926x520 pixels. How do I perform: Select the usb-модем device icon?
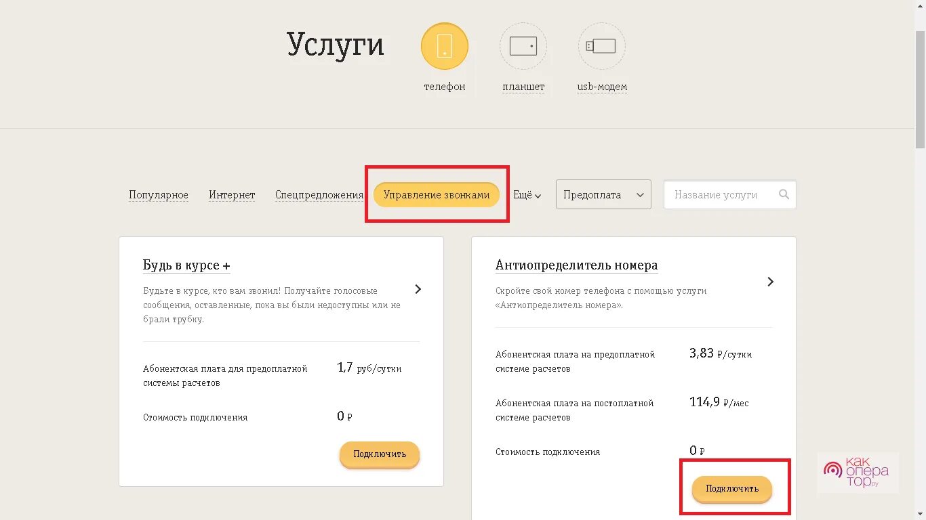click(x=602, y=47)
